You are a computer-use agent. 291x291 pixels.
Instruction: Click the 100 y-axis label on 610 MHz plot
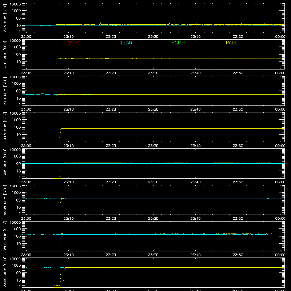point(17,91)
